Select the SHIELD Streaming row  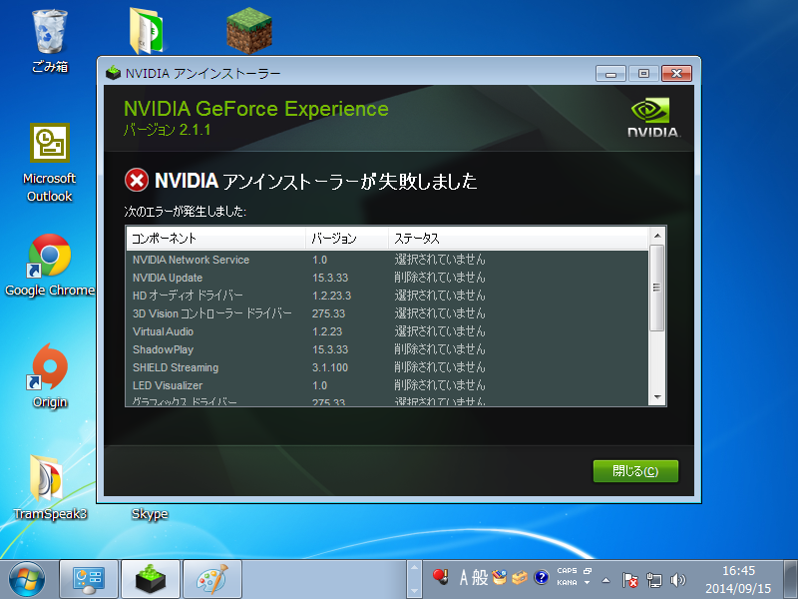point(387,367)
